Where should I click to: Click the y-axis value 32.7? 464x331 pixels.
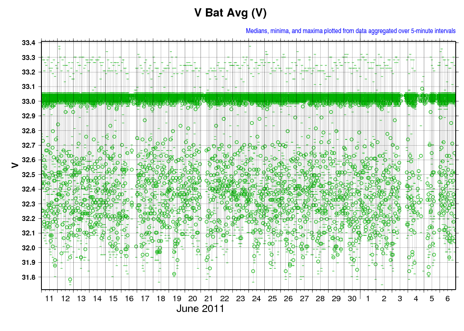click(x=29, y=145)
